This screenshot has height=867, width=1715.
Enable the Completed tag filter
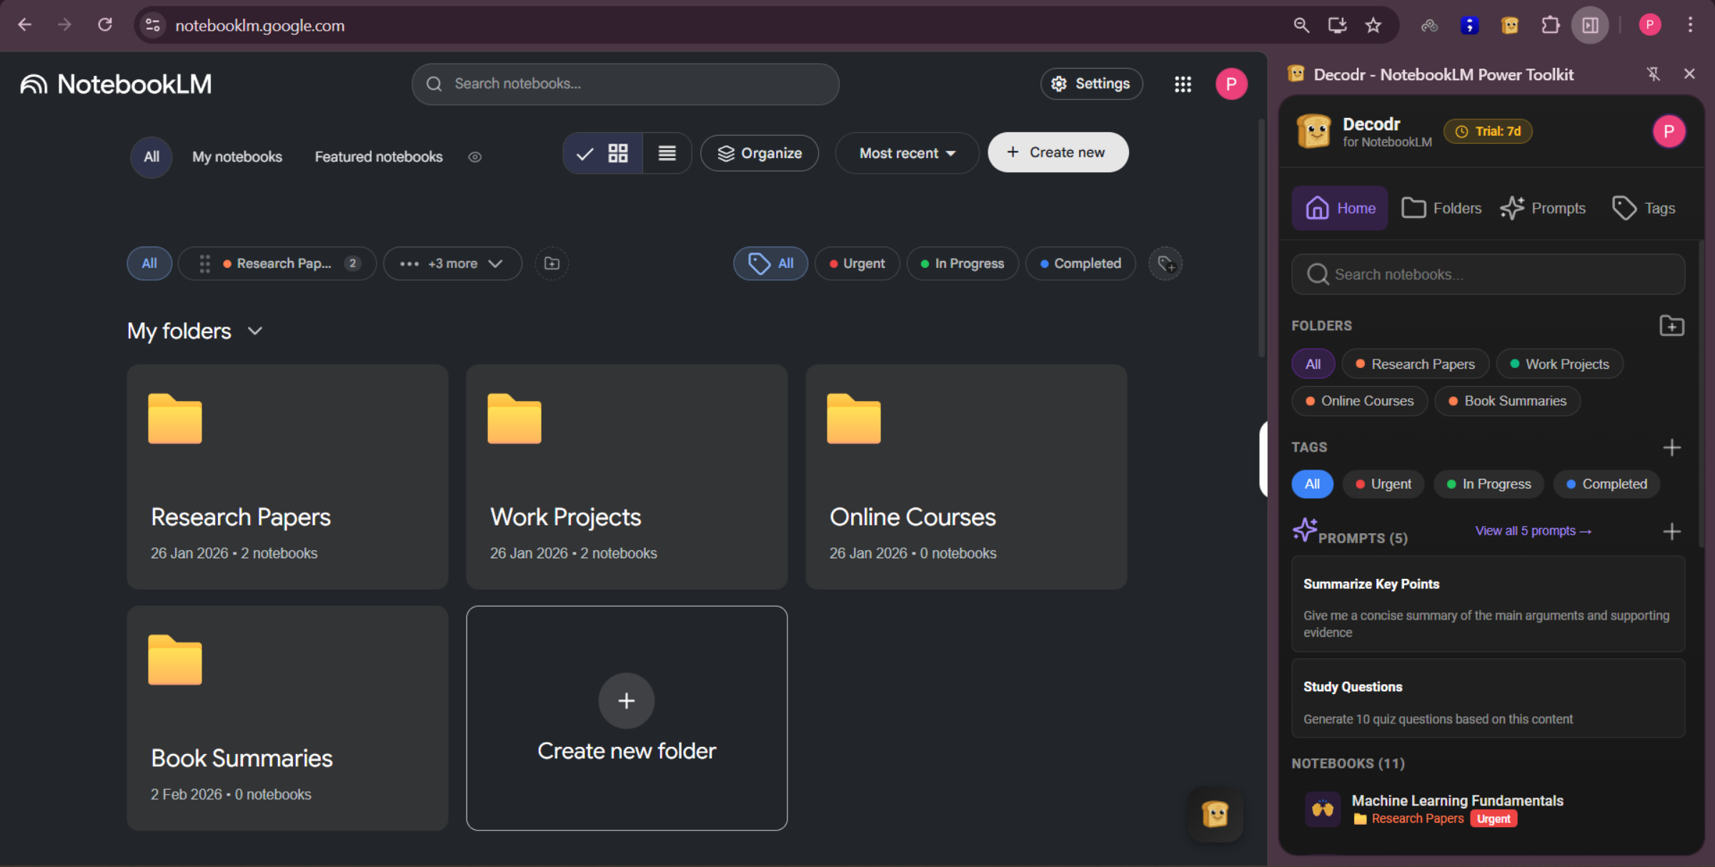(1080, 263)
